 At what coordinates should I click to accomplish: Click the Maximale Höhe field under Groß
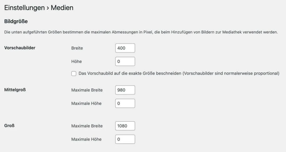point(125,139)
